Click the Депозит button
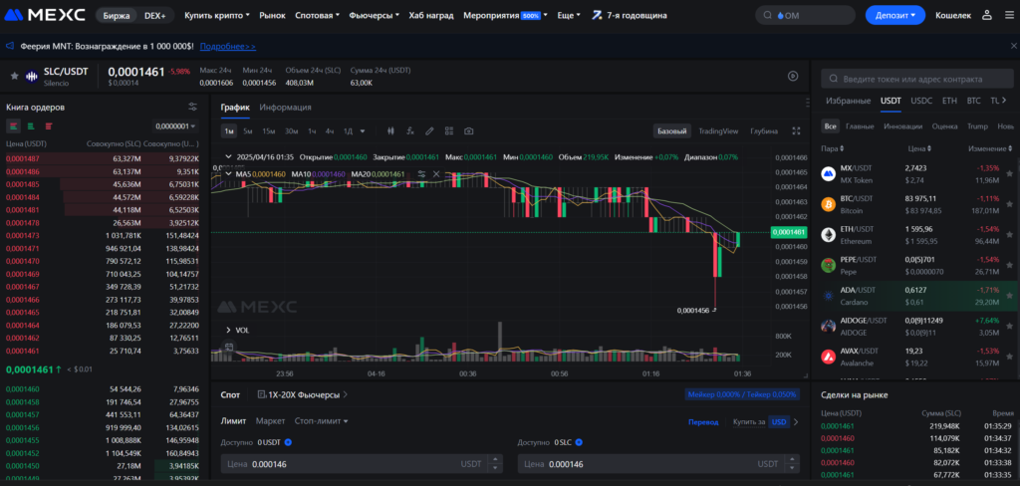 coord(895,15)
